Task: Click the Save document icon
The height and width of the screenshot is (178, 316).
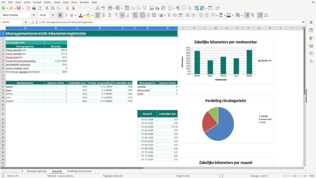Action: click(19, 8)
